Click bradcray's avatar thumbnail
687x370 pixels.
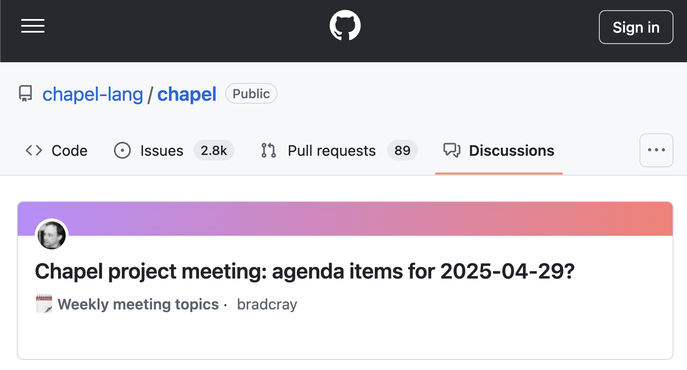pyautogui.click(x=52, y=235)
